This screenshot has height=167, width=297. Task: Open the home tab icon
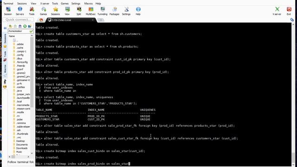pos(41,20)
